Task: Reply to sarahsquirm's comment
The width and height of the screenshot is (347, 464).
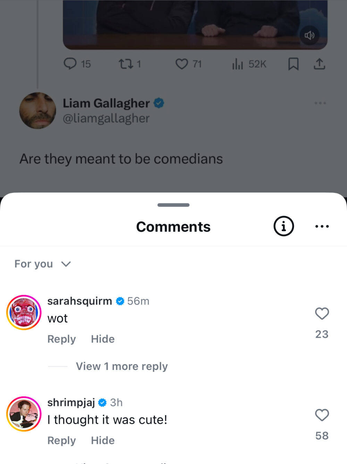Action: click(x=61, y=339)
